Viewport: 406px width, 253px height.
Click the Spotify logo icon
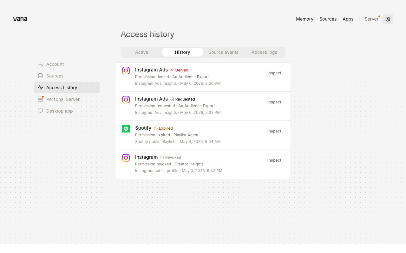pyautogui.click(x=126, y=129)
